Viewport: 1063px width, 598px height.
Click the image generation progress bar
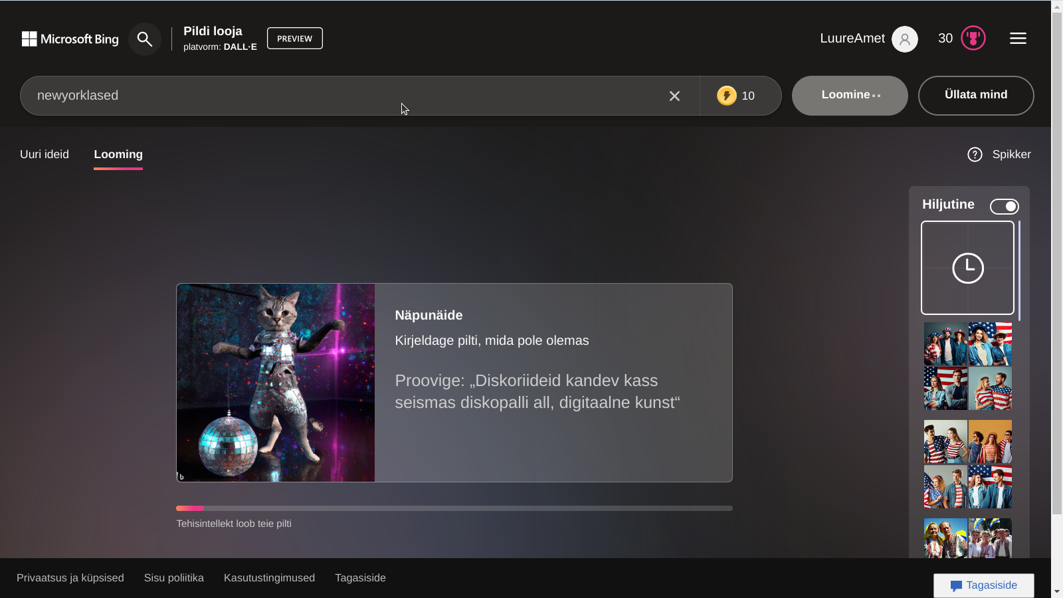tap(454, 508)
